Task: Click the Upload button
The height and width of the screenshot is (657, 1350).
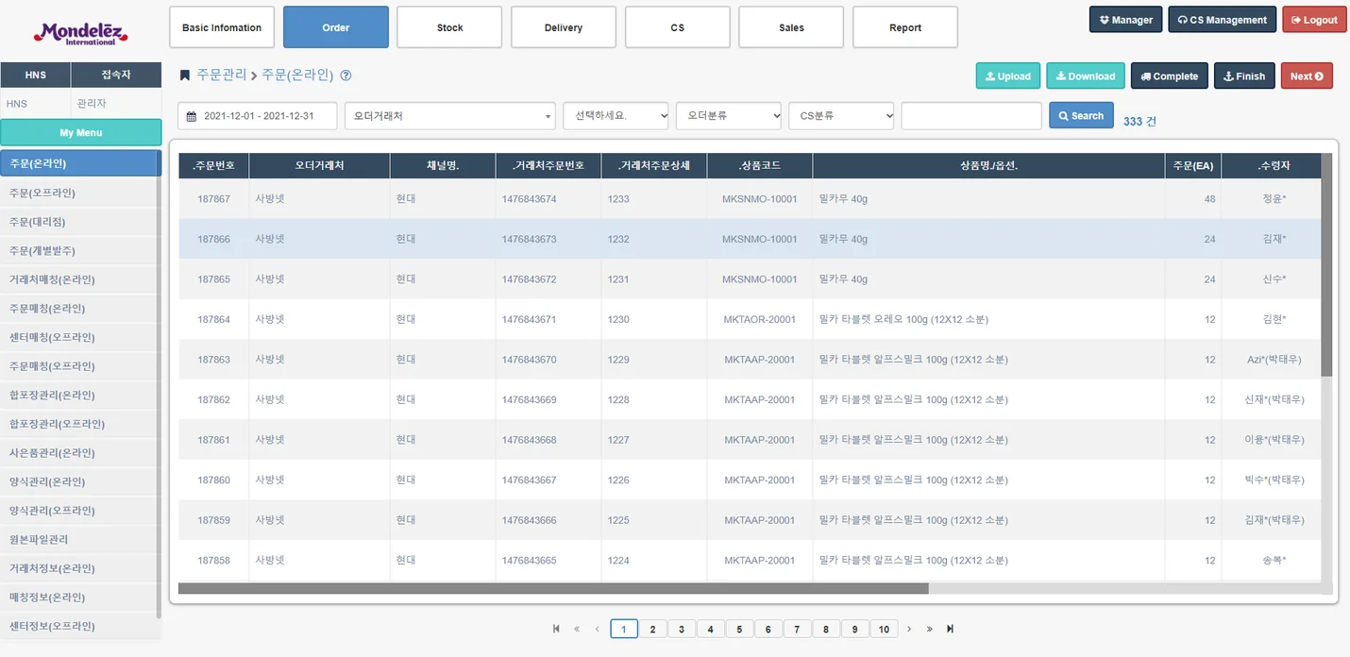Action: click(x=1007, y=76)
